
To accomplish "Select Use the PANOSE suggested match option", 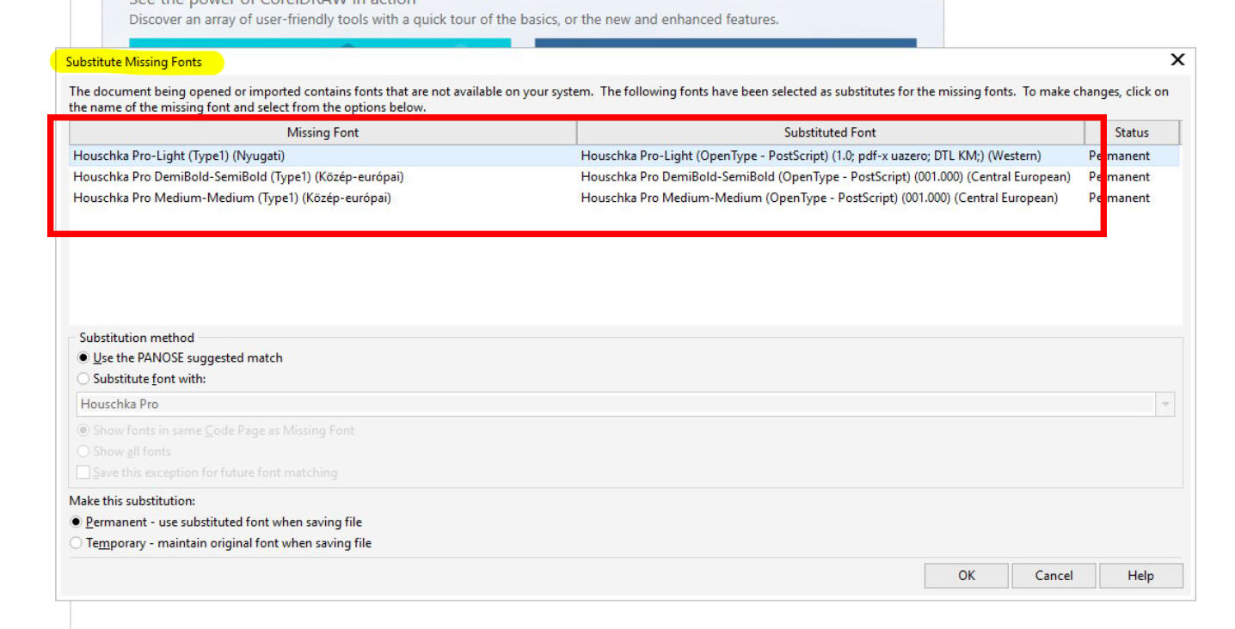I will click(x=181, y=357).
